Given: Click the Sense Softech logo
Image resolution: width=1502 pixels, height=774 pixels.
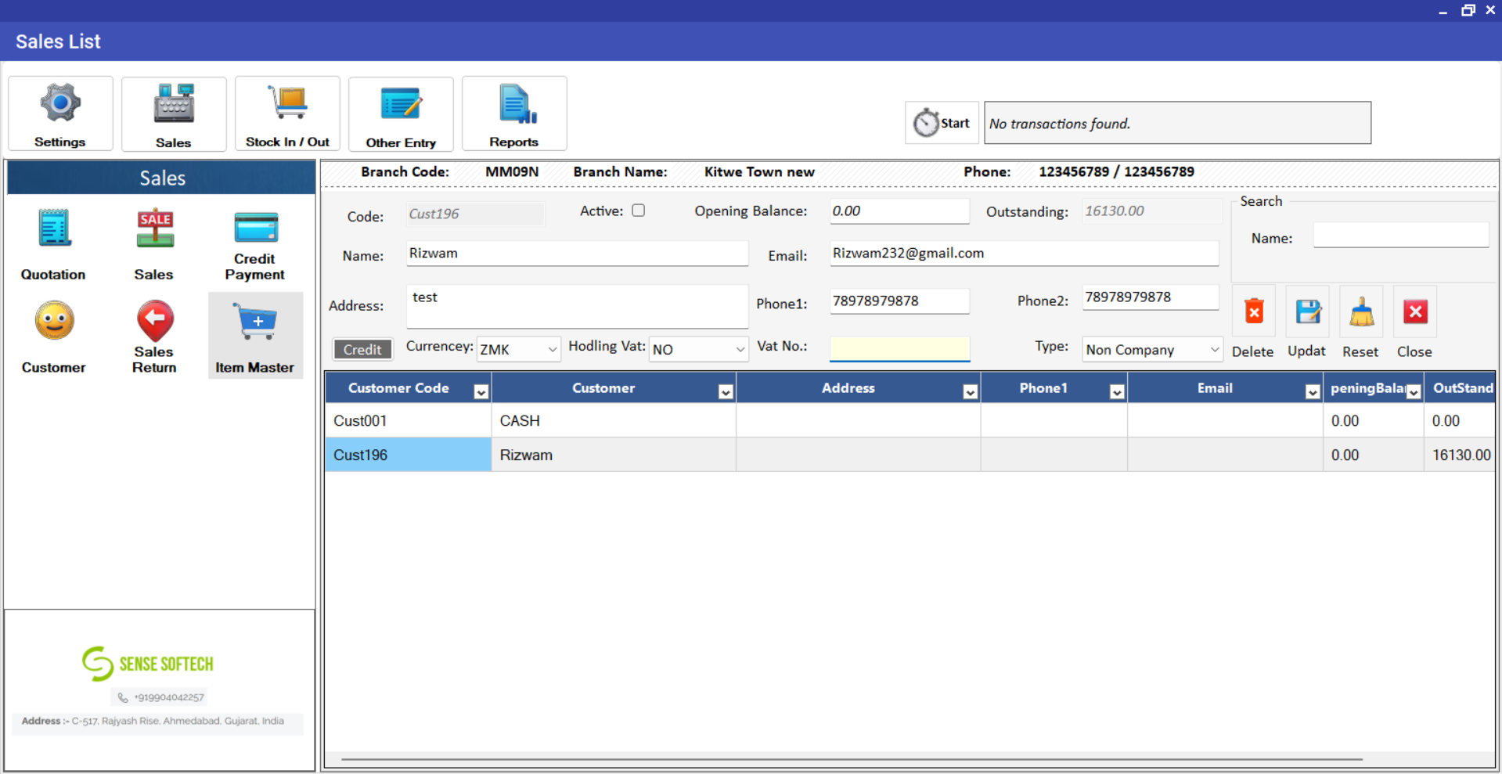Looking at the screenshot, I should pyautogui.click(x=148, y=664).
